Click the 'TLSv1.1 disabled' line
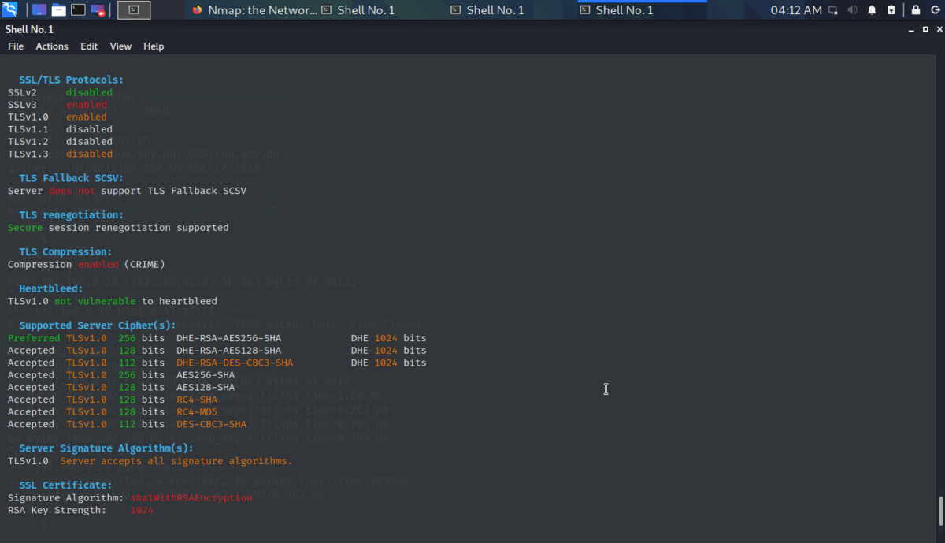Screen dimensions: 945x543 (x=60, y=129)
